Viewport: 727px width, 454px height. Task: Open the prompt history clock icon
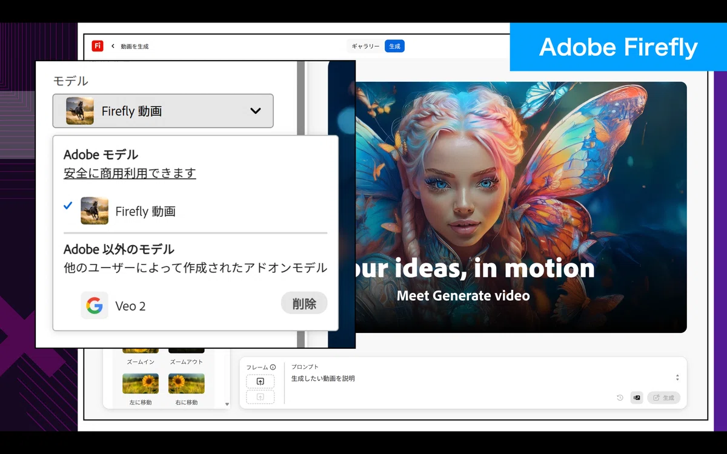(620, 398)
